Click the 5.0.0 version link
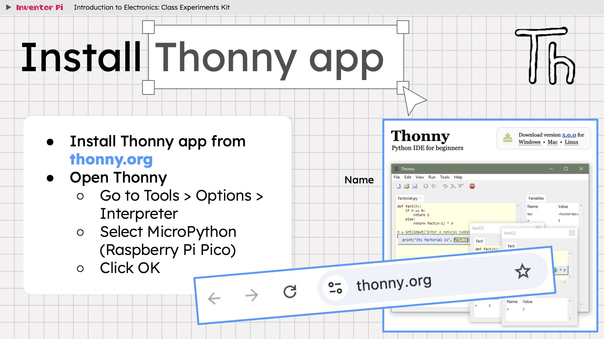This screenshot has height=339, width=604. click(569, 135)
